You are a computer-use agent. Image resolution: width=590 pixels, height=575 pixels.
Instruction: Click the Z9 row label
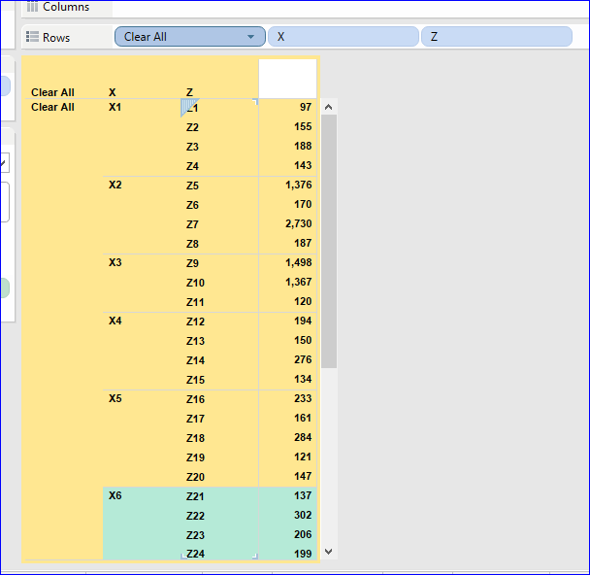[x=192, y=263]
